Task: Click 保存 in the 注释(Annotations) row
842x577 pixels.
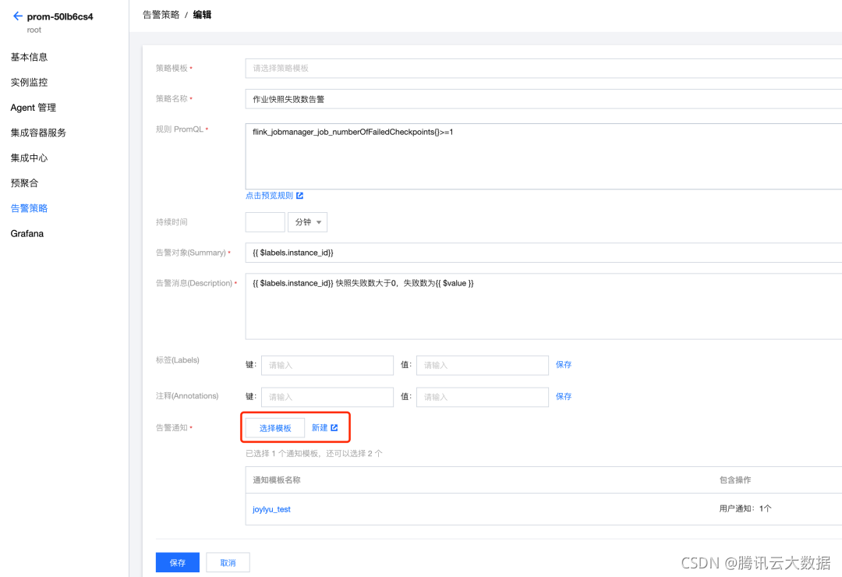Action: click(x=563, y=396)
